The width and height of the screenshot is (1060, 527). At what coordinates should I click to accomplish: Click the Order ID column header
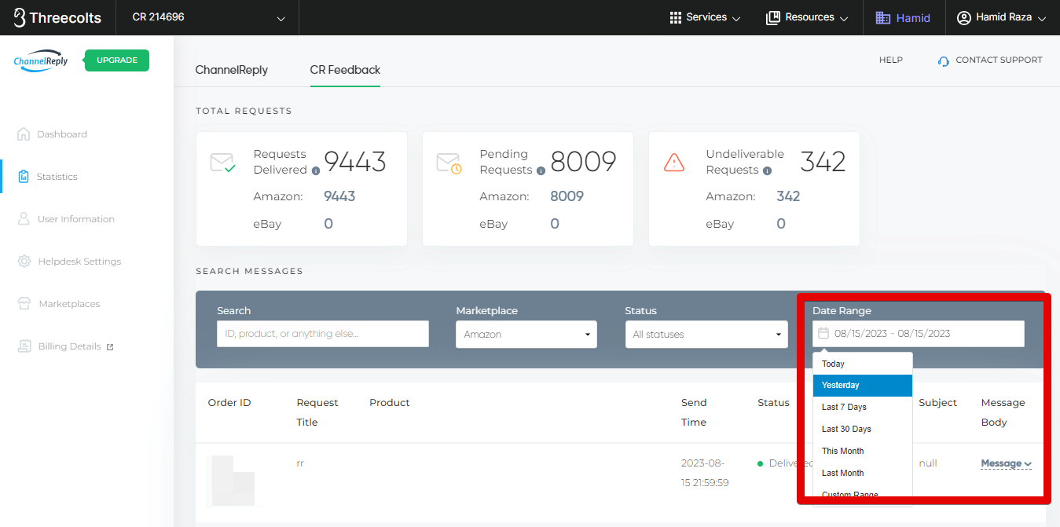tap(229, 403)
